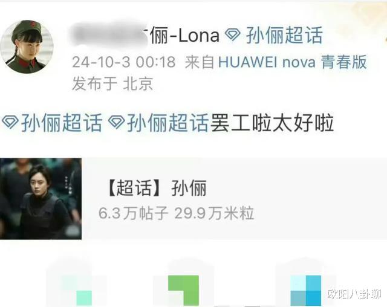Click the 发布于 北京 location label

(x=112, y=83)
